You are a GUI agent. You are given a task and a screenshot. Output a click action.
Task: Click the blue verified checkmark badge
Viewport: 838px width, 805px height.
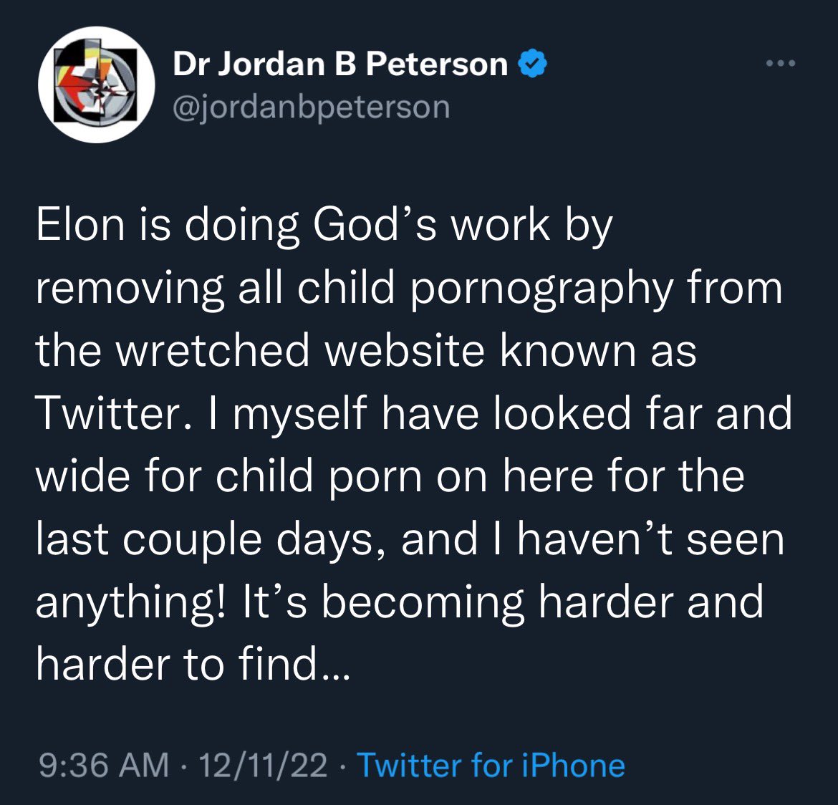click(x=531, y=64)
